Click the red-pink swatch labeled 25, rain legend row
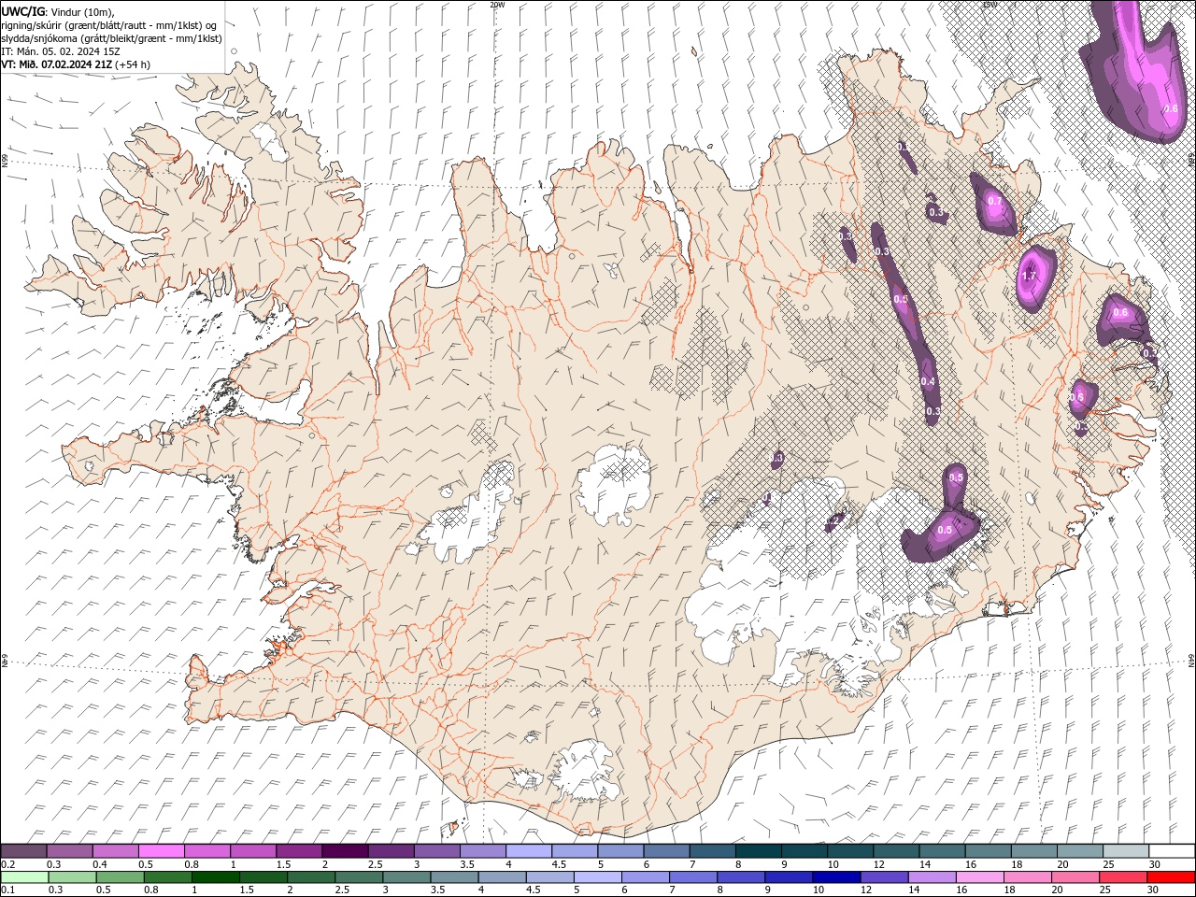Screen dimensions: 1196x897 coord(1122,877)
